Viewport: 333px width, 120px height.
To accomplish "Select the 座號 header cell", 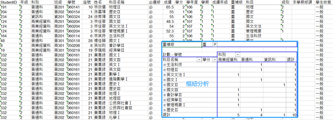I will pyautogui.click(x=88, y=2).
